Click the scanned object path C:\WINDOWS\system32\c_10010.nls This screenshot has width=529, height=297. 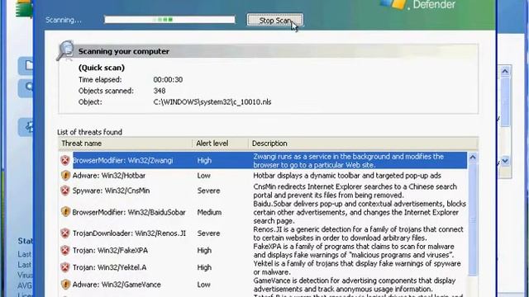point(212,101)
